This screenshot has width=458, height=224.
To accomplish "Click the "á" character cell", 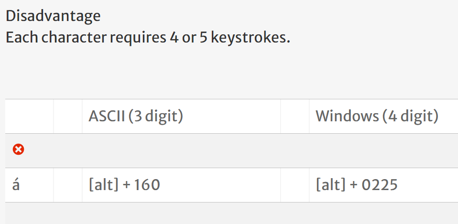I will [x=16, y=185].
